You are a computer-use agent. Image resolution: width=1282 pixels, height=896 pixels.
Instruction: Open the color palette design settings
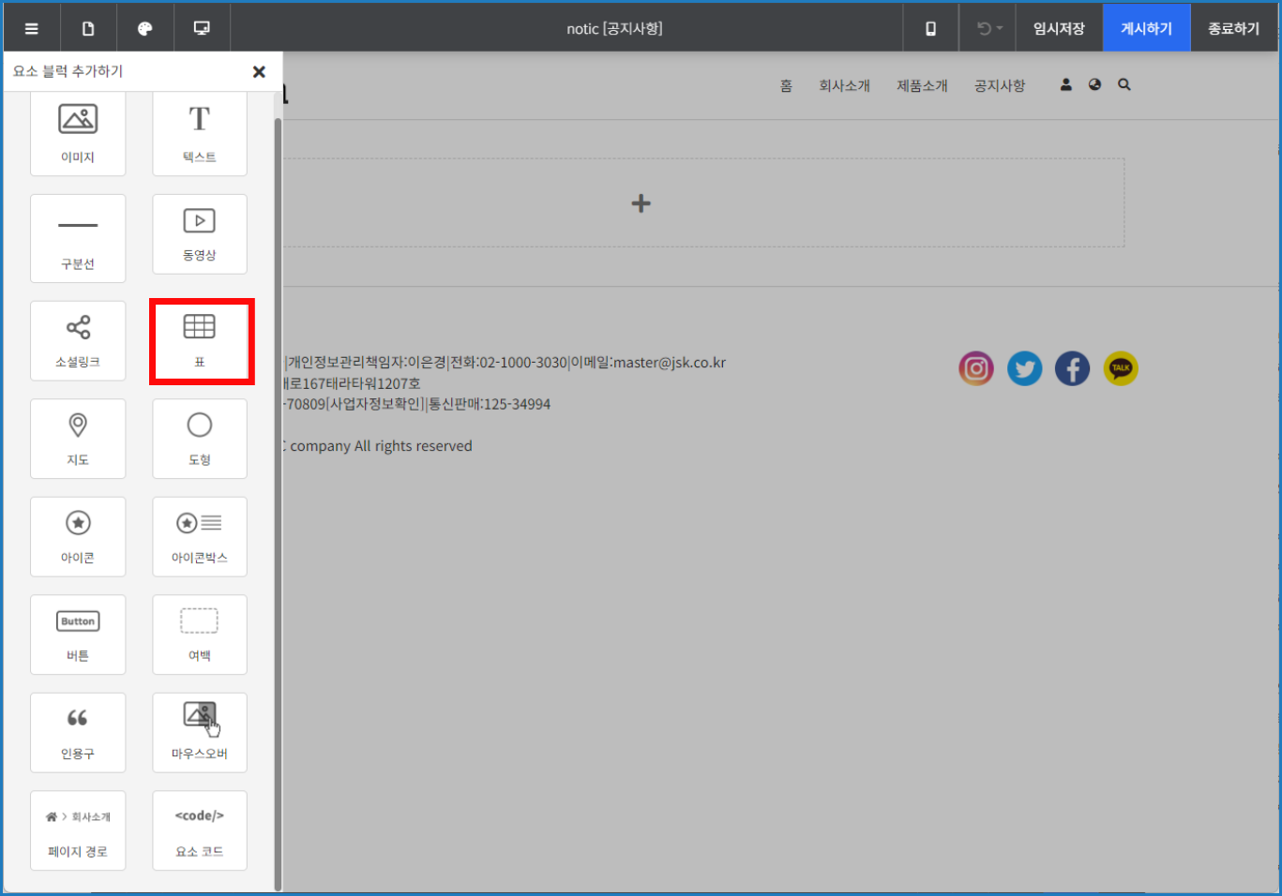pyautogui.click(x=144, y=28)
